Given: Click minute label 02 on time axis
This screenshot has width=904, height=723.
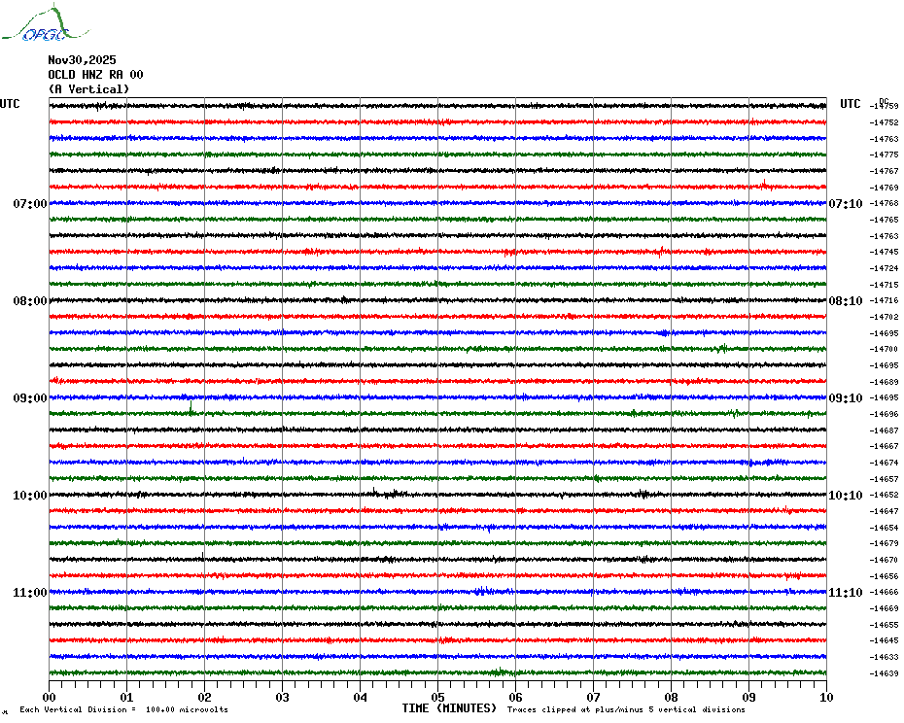Looking at the screenshot, I should click(205, 697).
